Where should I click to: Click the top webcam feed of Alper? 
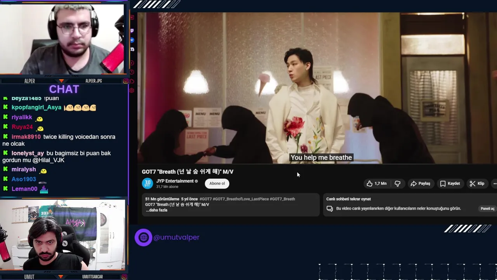tap(62, 39)
